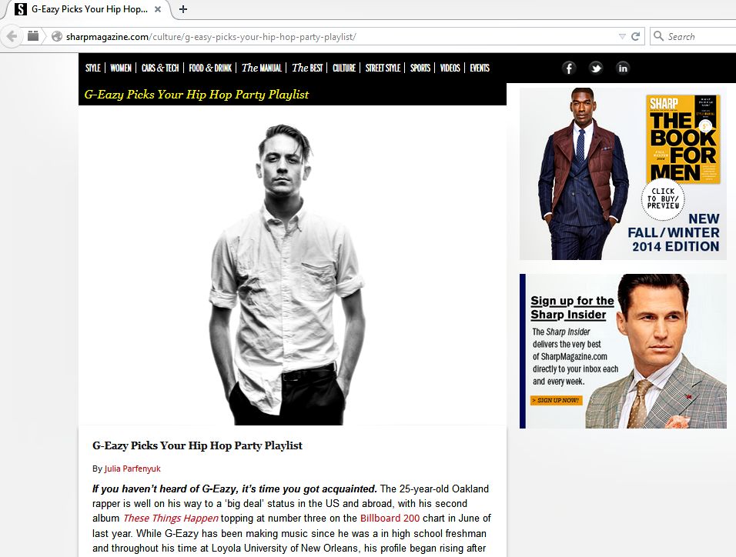The width and height of the screenshot is (736, 557).
Task: Click the browser back arrow button
Action: [12, 36]
